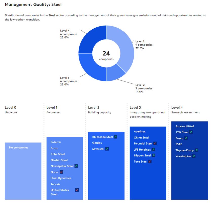Click the Voestalpine company name
Viewport: 215px width, 203px height.
tap(183, 156)
